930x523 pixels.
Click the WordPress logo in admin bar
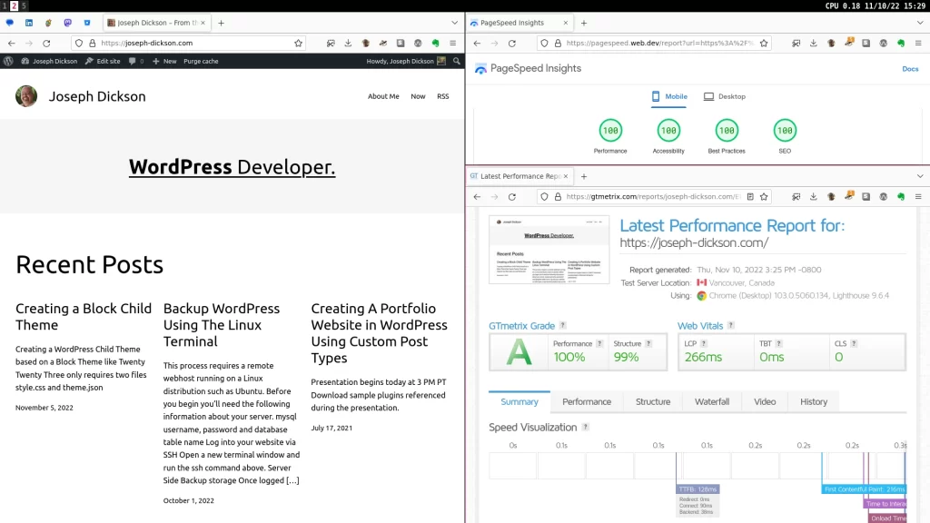8,61
